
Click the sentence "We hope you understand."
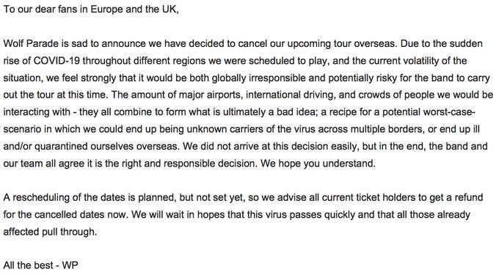[318, 164]
